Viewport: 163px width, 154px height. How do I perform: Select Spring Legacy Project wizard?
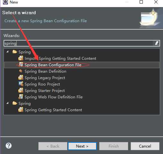(x=45, y=78)
